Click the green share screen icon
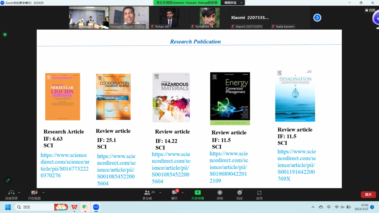The image size is (379, 213). 198,193
